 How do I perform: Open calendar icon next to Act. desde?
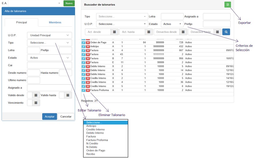(115, 32)
